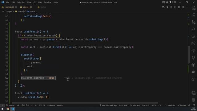This screenshot has height=111, width=197.
Task: Open the Docker whale icon view
Action: (x=194, y=72)
